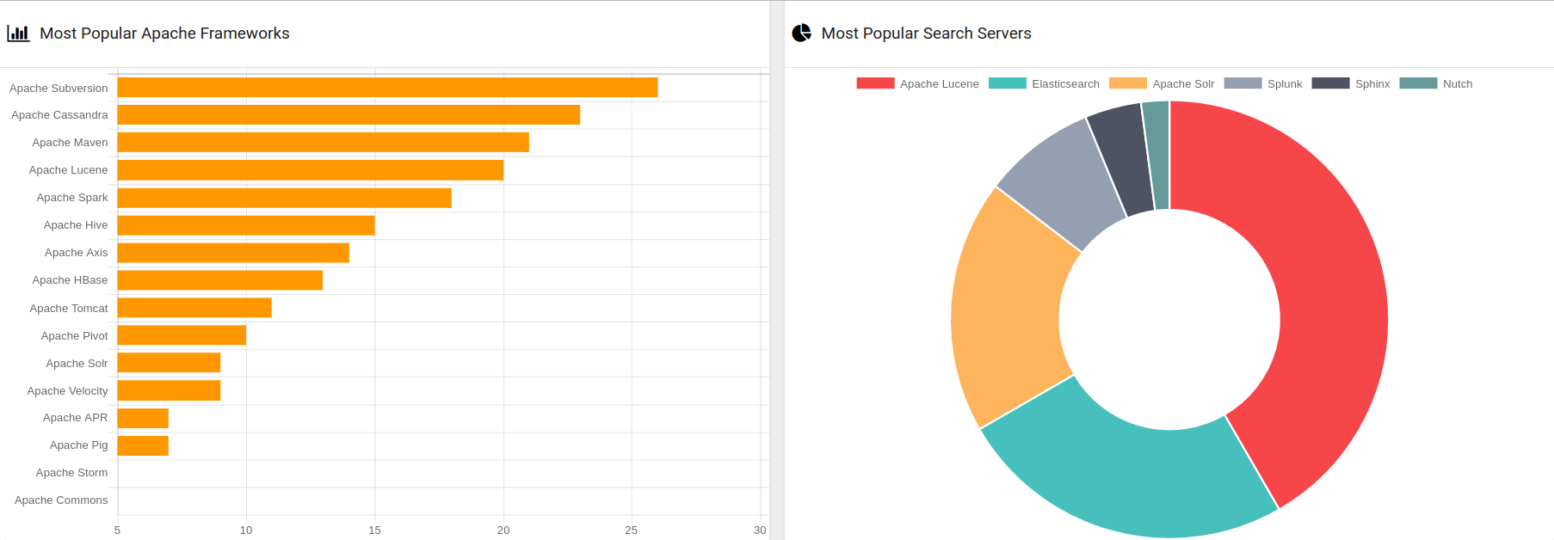Click the 'Apache Pivot' axis label
The height and width of the screenshot is (540, 1554).
pos(74,336)
